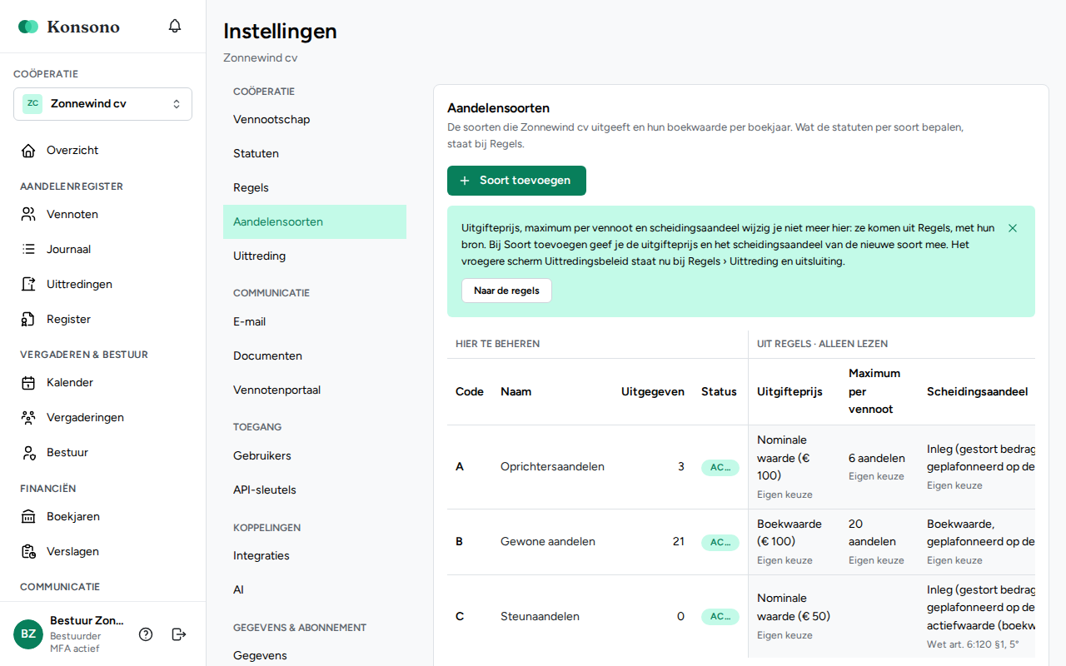Viewport: 1066px width, 666px height.
Task: Open Vennotenportaal settings
Action: [315, 390]
